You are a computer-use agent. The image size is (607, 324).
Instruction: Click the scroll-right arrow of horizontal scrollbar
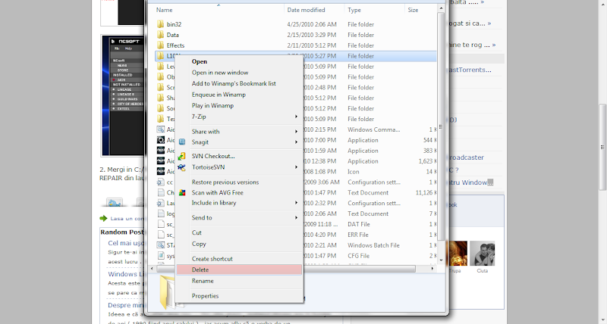[x=432, y=269]
